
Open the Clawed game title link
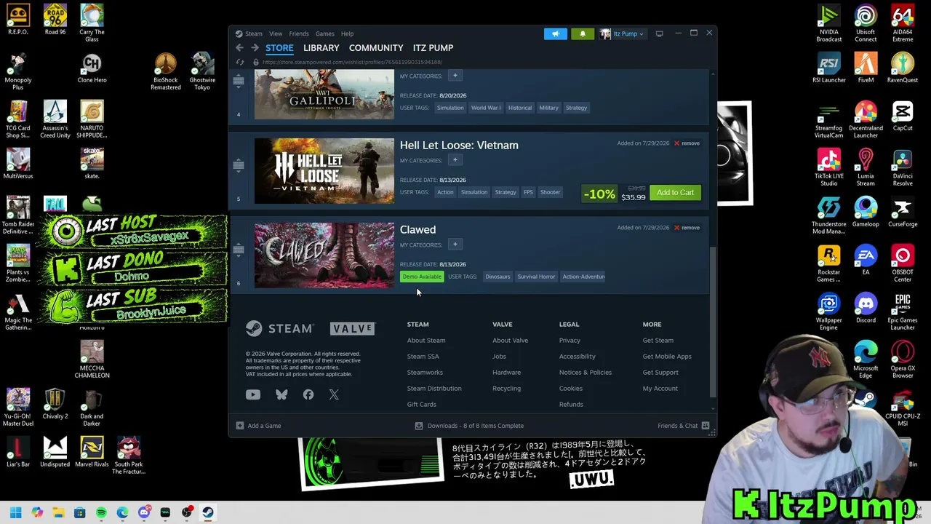coord(417,230)
